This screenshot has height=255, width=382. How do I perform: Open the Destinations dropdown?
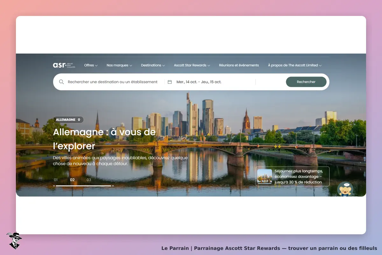(153, 65)
